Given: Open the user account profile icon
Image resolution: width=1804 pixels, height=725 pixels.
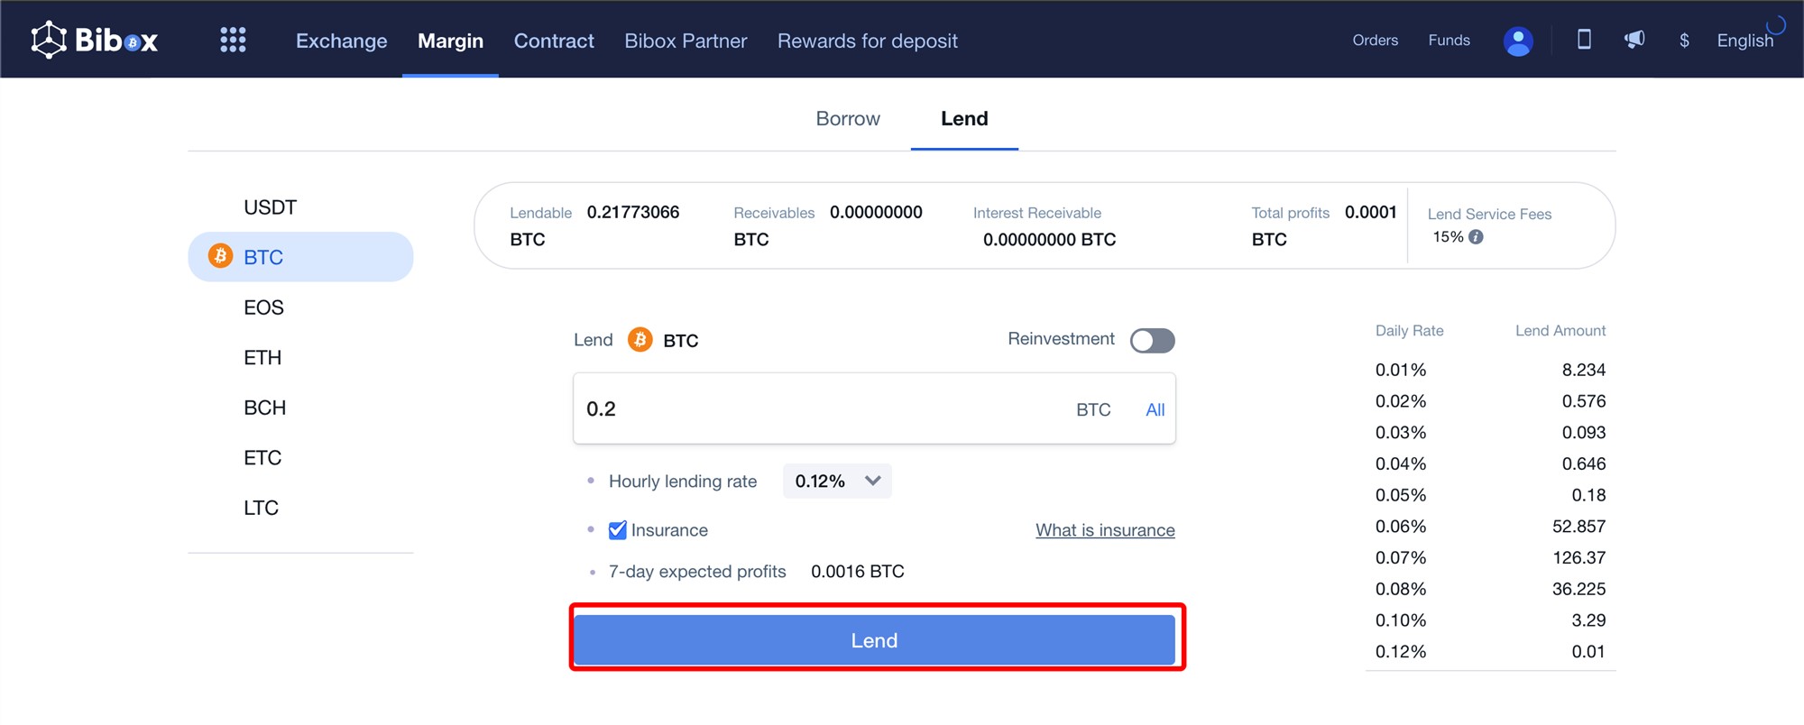Looking at the screenshot, I should coord(1517,41).
